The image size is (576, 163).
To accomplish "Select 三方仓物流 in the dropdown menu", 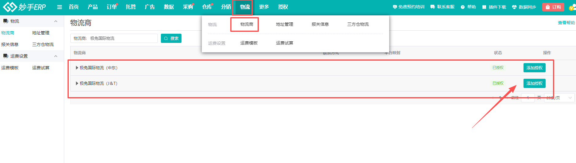I will click(358, 24).
